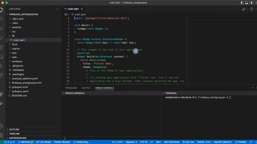The height and width of the screenshot is (144, 257).
Task: Expand the DEPENDENCIES section
Action: [18, 138]
